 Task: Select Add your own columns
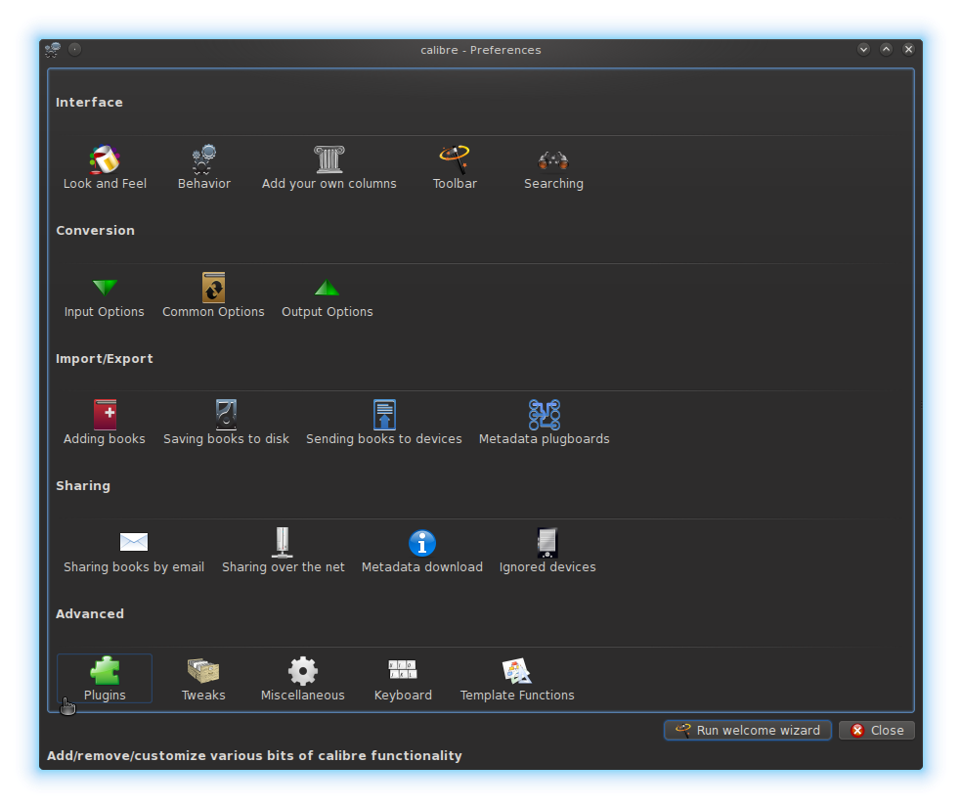click(x=328, y=167)
